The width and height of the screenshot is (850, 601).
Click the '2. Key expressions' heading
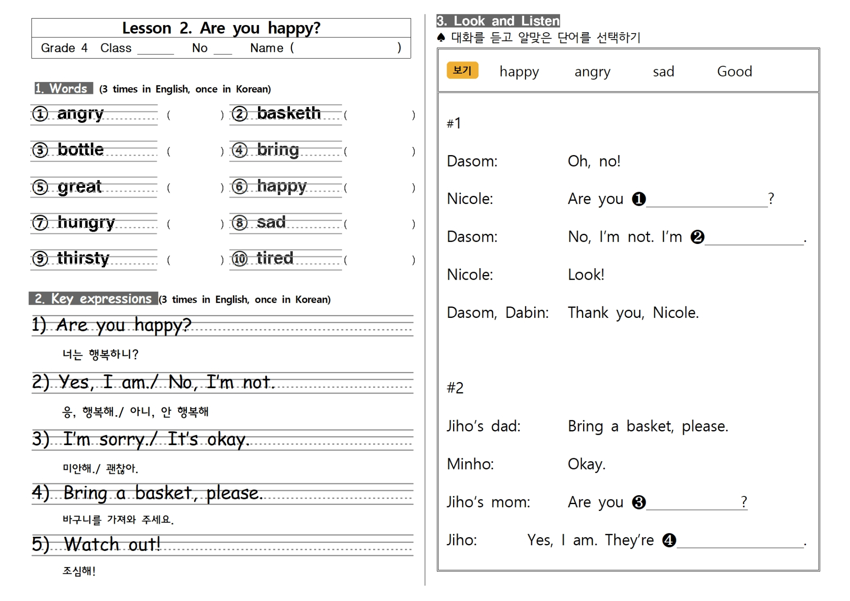[93, 299]
